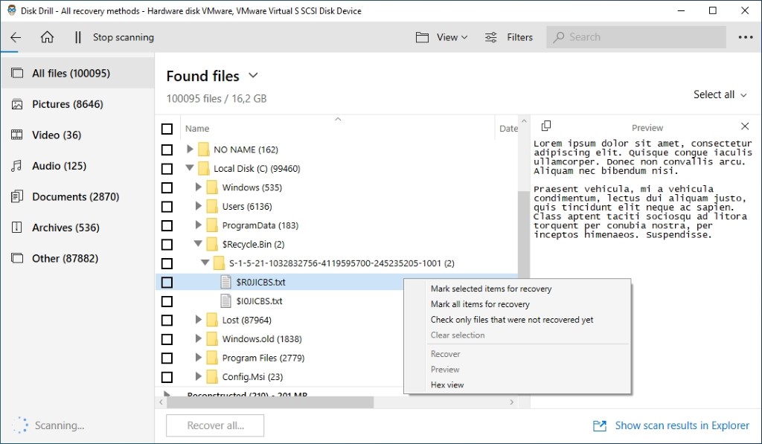Close the Preview panel
762x444 pixels.
(744, 126)
